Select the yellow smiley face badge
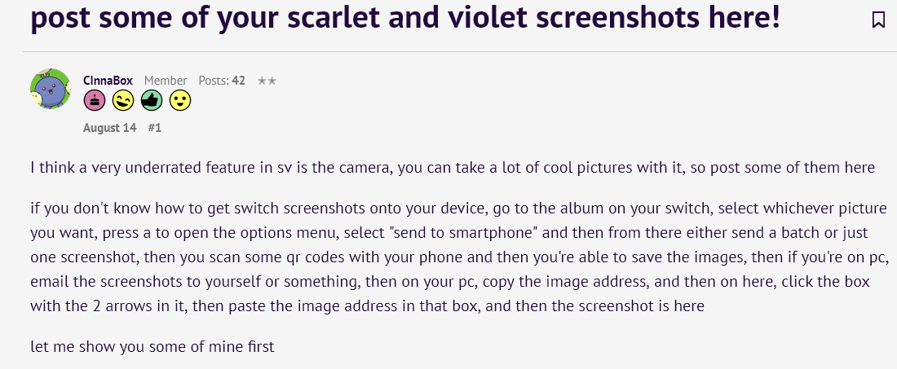Image resolution: width=897 pixels, height=369 pixels. [180, 101]
